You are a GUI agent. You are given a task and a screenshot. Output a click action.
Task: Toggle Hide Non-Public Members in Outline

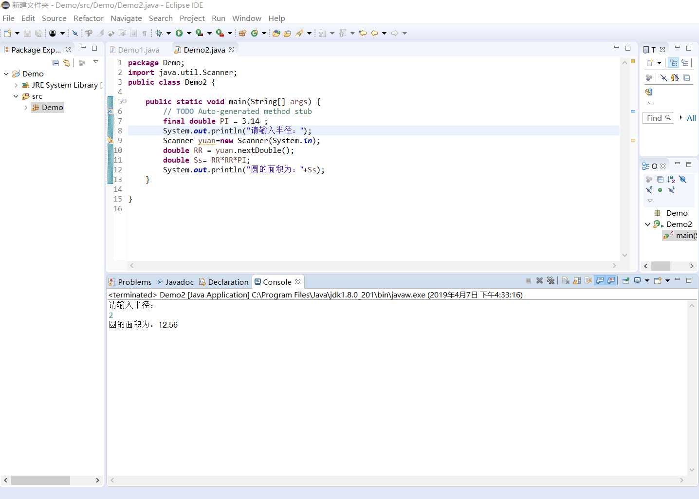(660, 190)
